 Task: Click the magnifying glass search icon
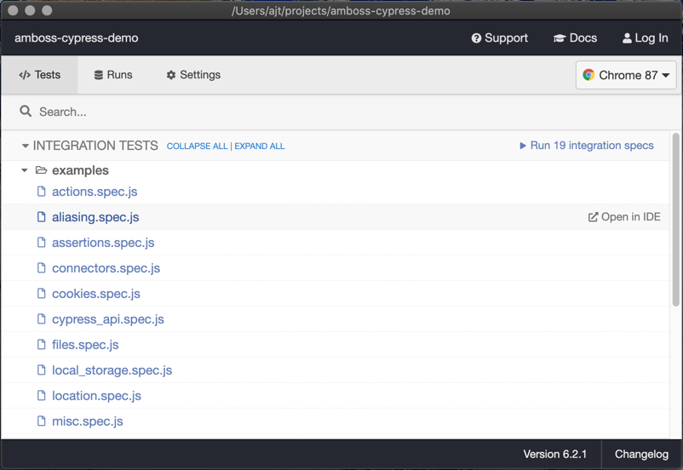click(26, 112)
